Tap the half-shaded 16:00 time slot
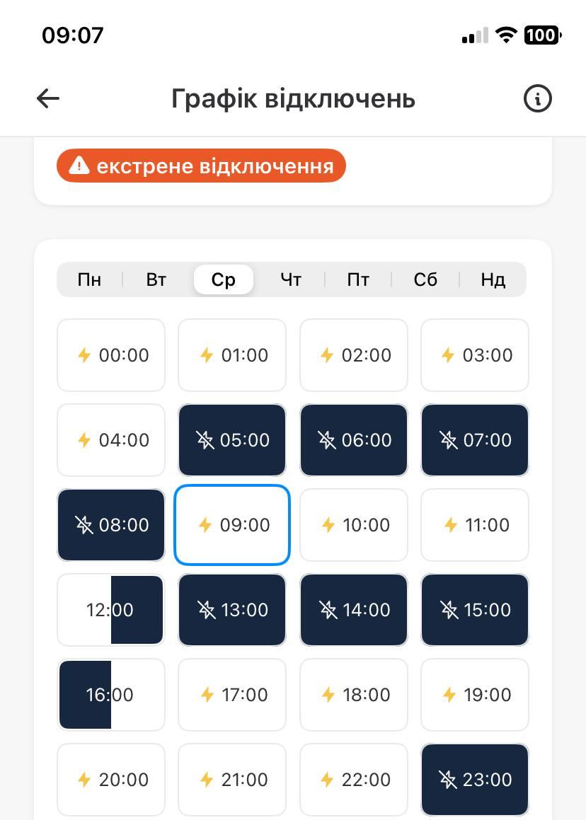Screen dimensions: 586x820 pyautogui.click(x=110, y=695)
